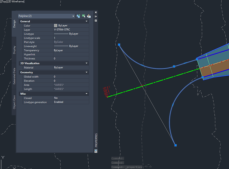The width and height of the screenshot is (229, 169).
Task: Click the Color ByLayer swatch
Action: [55, 26]
